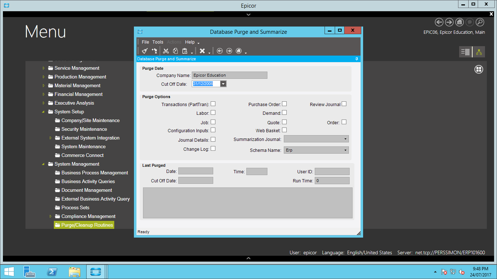This screenshot has width=497, height=279.
Task: Tick the Job checkbox
Action: tap(213, 122)
